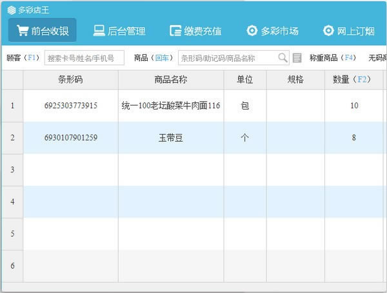Click the 商品名称 column header

171,80
